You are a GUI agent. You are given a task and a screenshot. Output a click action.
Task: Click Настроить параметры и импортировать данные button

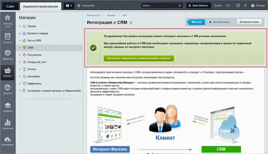pos(139,58)
